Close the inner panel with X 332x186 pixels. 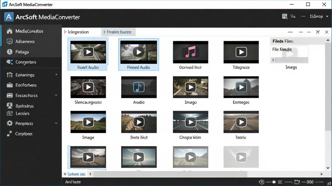point(326,32)
